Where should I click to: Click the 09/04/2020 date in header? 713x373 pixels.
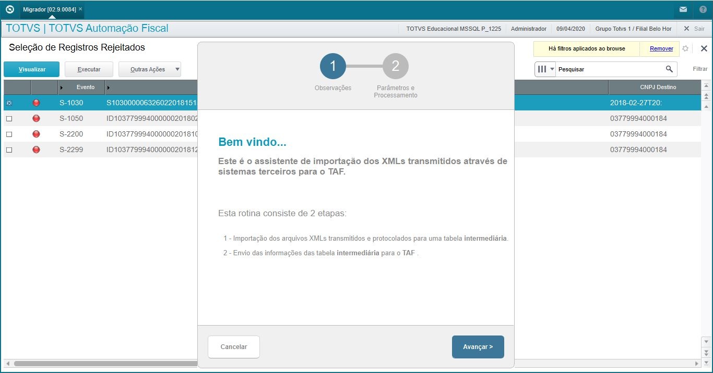(x=571, y=29)
